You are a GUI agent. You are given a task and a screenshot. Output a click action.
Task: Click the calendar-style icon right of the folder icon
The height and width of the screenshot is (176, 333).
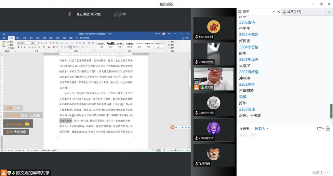coord(328,129)
